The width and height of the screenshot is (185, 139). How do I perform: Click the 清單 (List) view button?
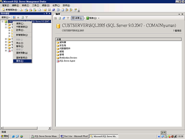(x=77, y=18)
